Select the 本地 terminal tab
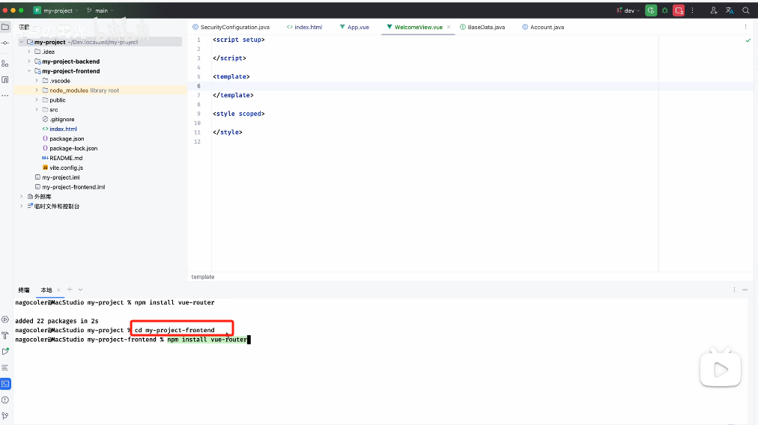This screenshot has height=425, width=758. point(46,290)
